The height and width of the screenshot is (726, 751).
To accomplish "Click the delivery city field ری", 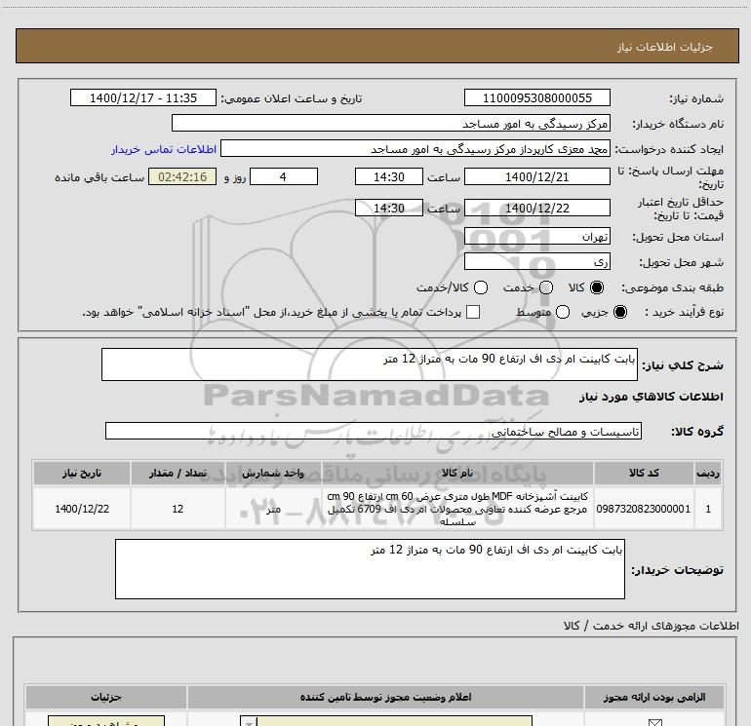I will [536, 261].
